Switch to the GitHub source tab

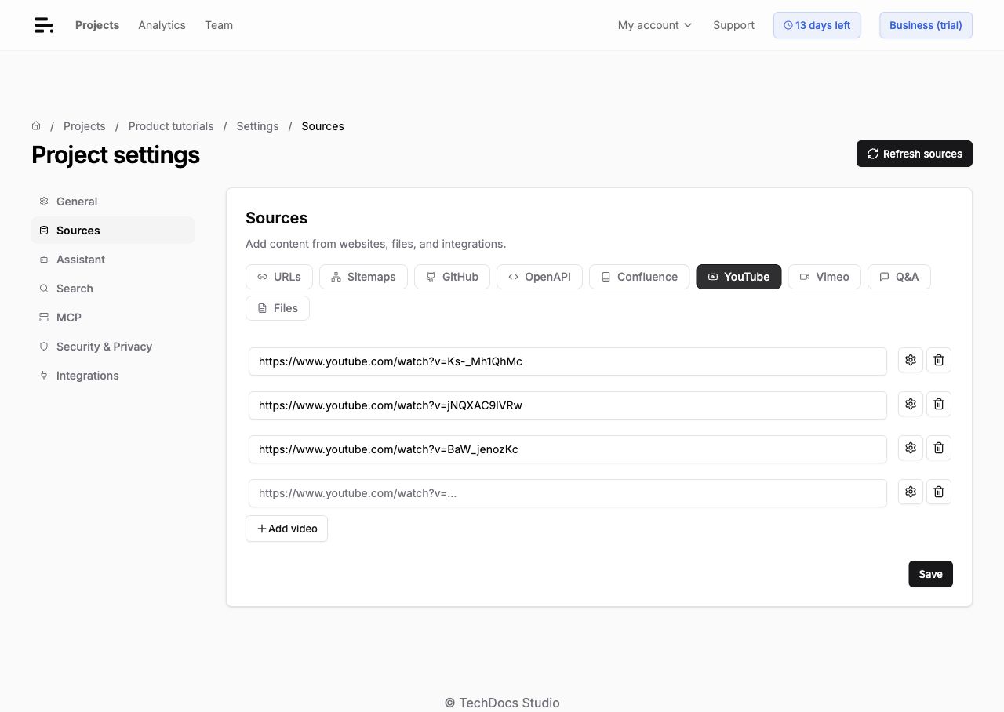point(452,277)
